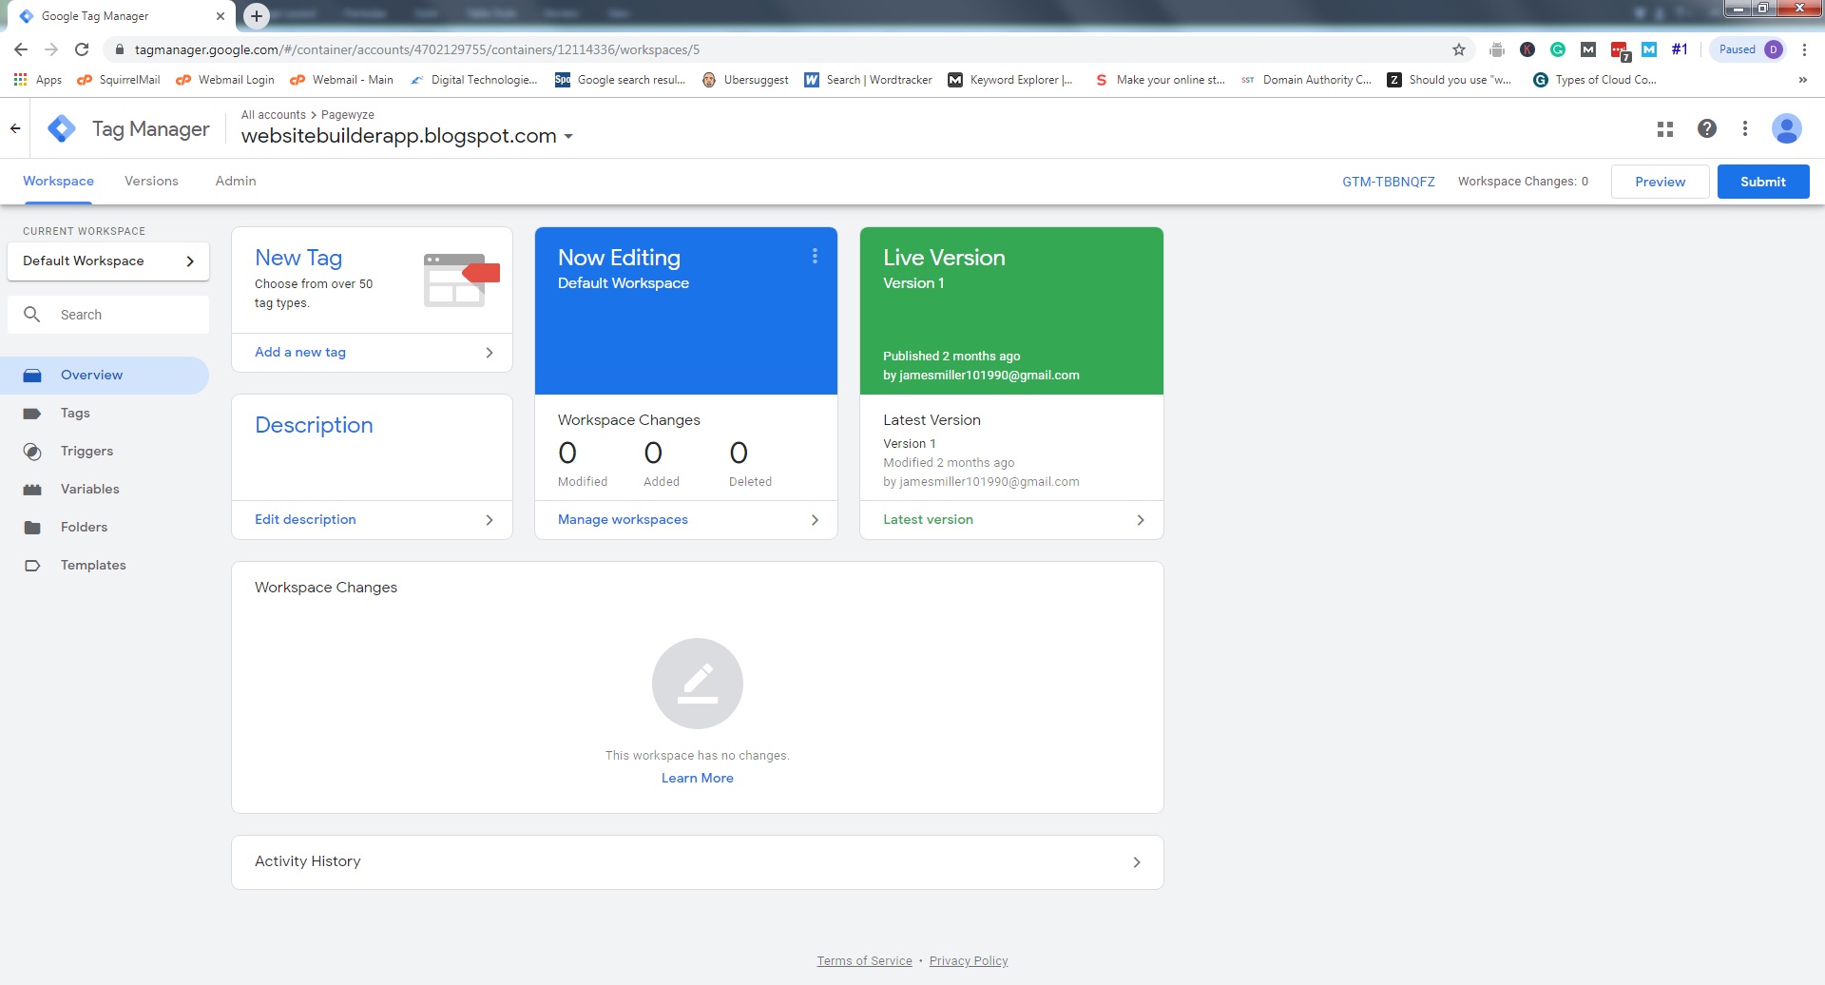The width and height of the screenshot is (1825, 985).
Task: Open the Chrome three-dot menu
Action: click(x=1805, y=49)
